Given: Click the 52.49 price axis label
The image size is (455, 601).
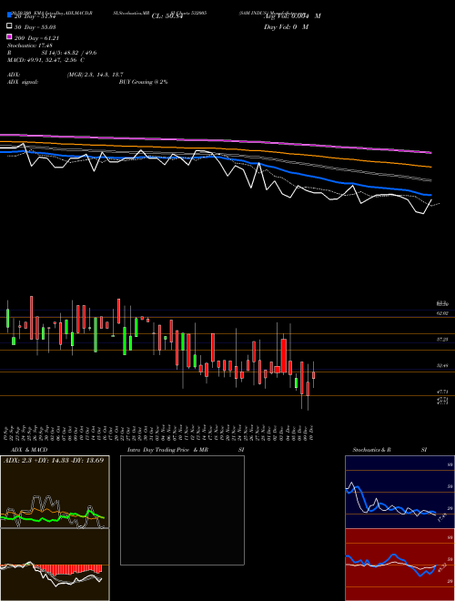Looking at the screenshot, I should (442, 366).
